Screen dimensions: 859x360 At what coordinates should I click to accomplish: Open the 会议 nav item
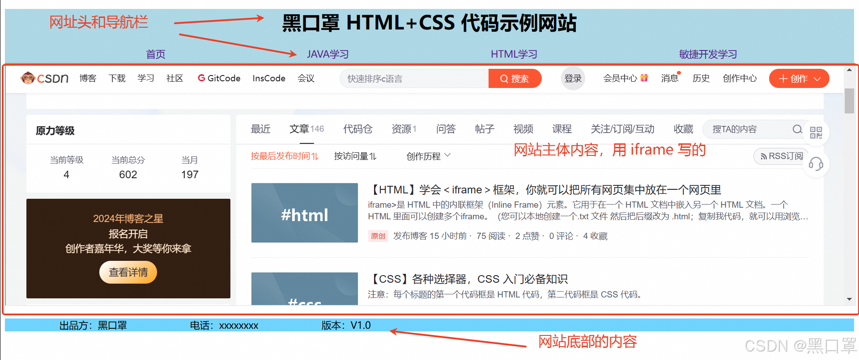pyautogui.click(x=306, y=78)
